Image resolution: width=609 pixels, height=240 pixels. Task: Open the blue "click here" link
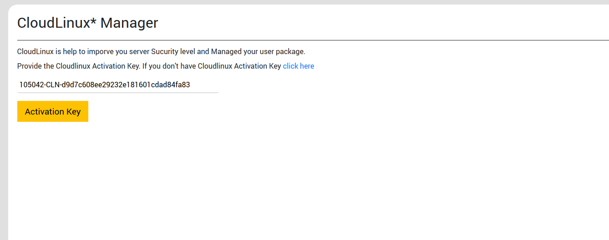click(299, 66)
